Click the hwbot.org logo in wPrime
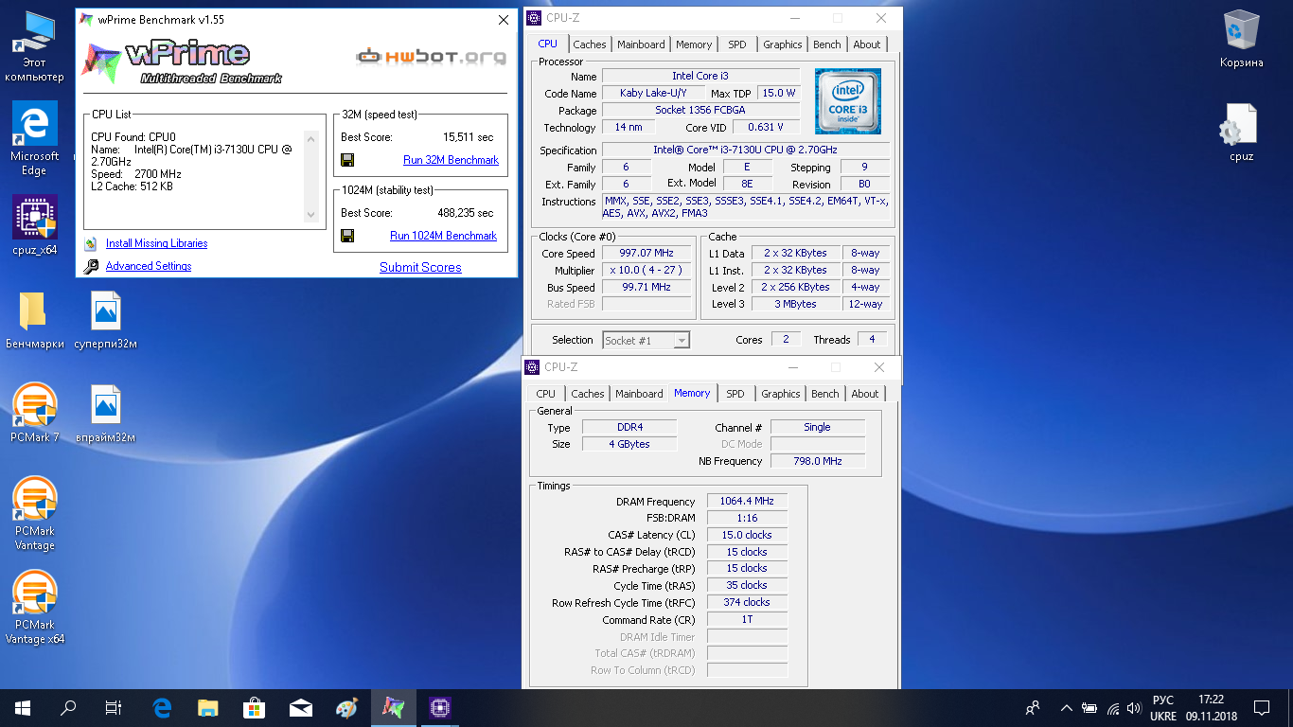 (431, 57)
